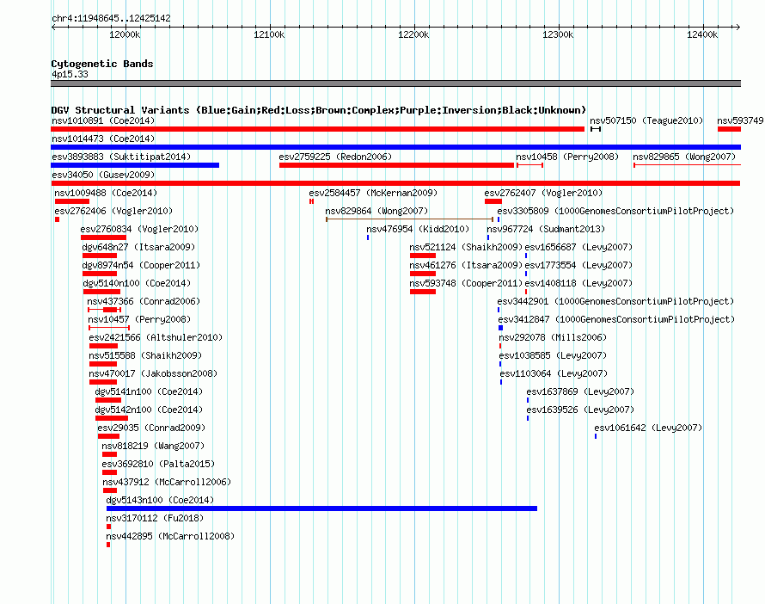This screenshot has height=604, width=765.
Task: Select esv2421566 (Altshuler2010) label
Action: (156, 337)
